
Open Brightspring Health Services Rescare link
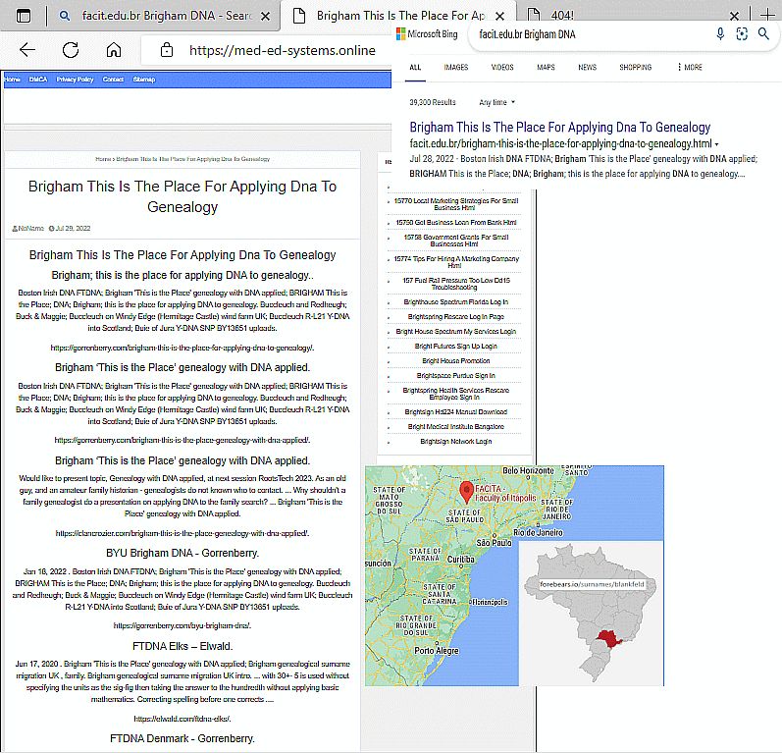pyautogui.click(x=456, y=394)
